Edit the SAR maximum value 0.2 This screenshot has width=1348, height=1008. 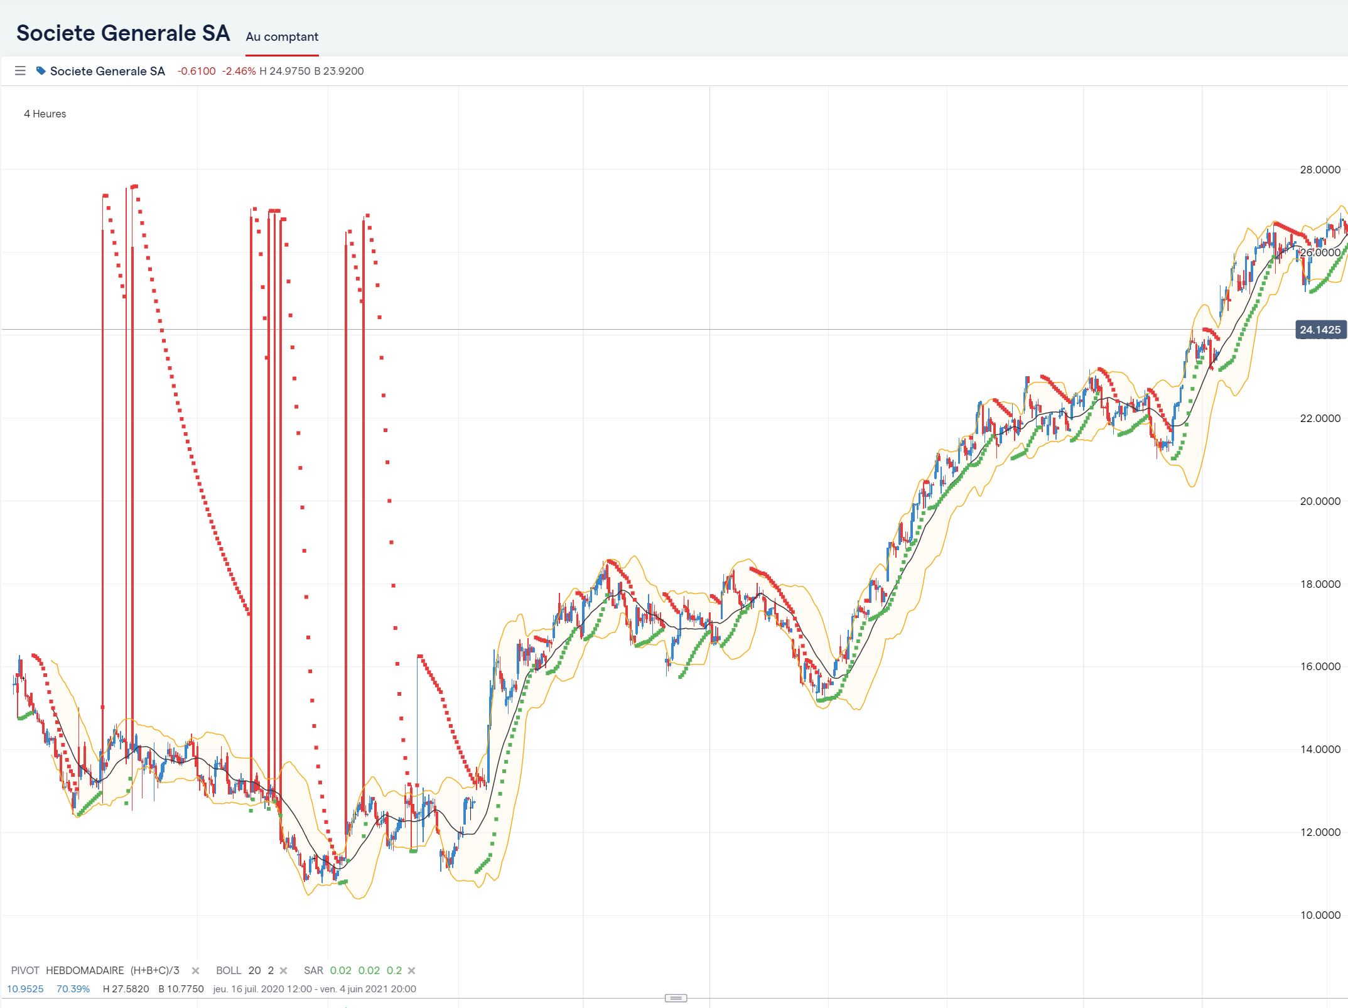point(394,970)
